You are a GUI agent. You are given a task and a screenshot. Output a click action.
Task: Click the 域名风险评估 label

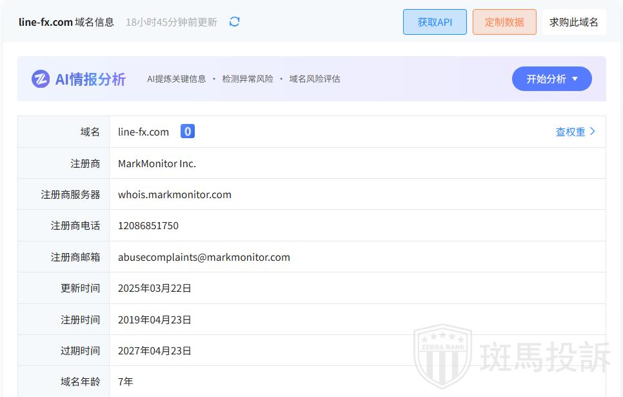click(x=314, y=79)
